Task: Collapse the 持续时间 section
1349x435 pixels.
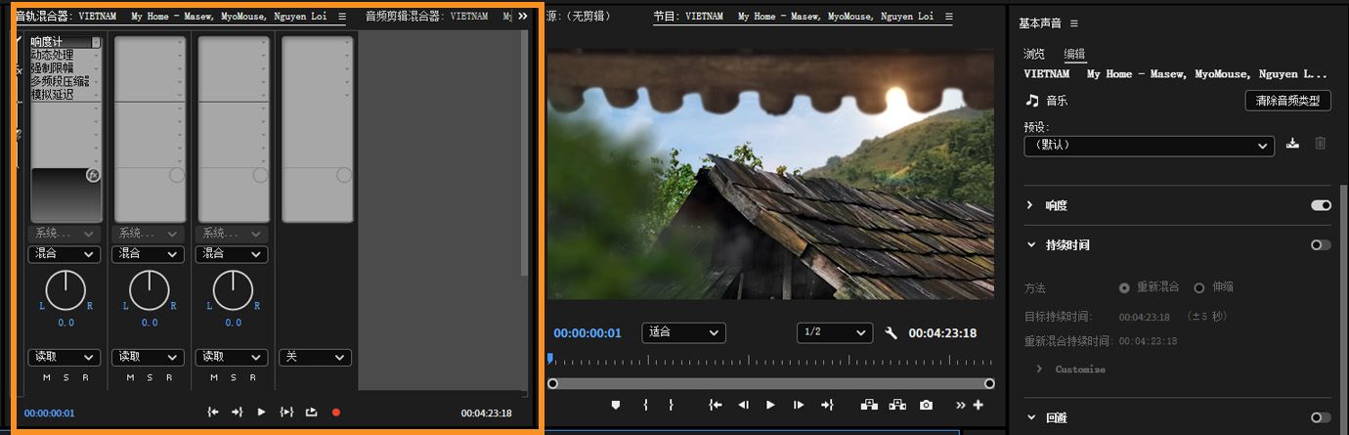Action: tap(1029, 244)
